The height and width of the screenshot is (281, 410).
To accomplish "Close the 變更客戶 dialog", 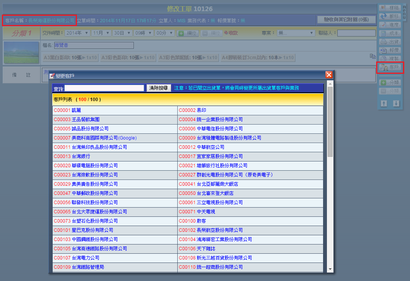I will point(328,75).
